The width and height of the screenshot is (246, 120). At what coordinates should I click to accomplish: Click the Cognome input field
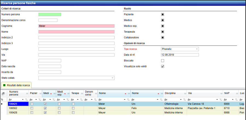(76, 26)
